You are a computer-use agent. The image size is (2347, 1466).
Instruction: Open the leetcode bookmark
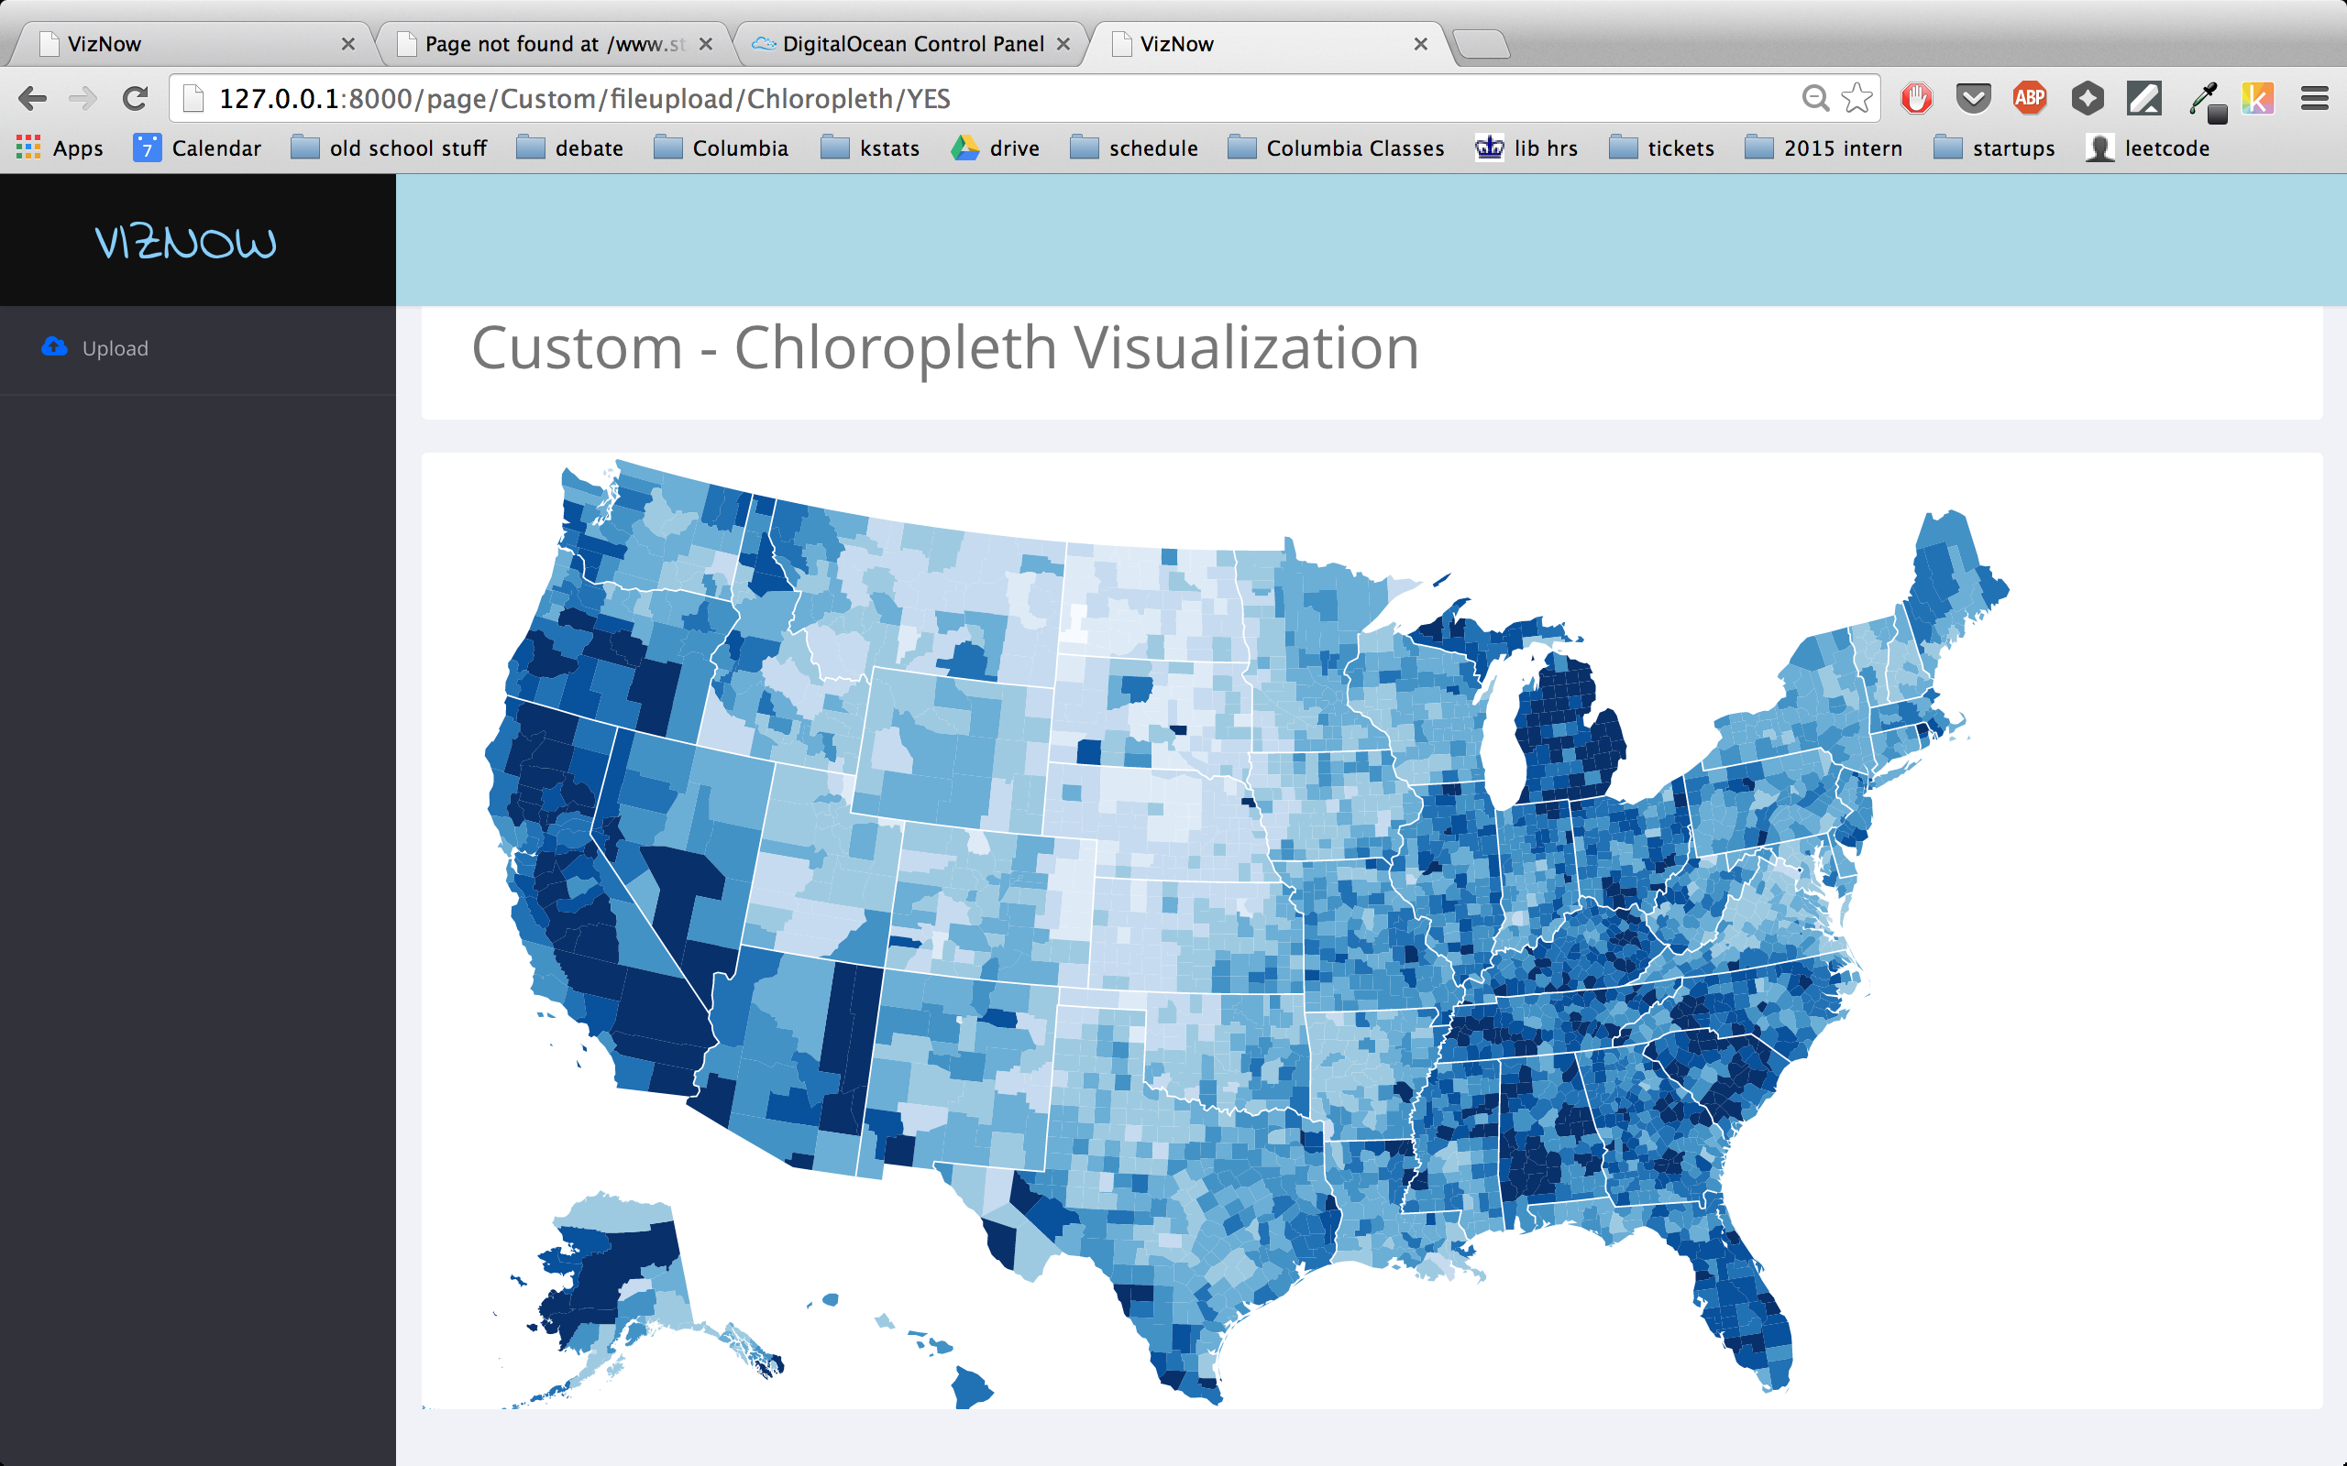tap(2147, 148)
